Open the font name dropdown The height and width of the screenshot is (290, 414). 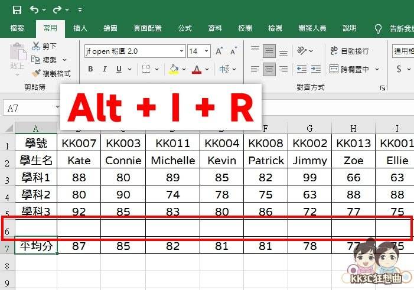pos(181,51)
